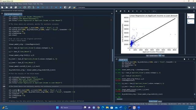Select the second plot thumbnail
This screenshot has height=110, width=196.
[191, 21]
